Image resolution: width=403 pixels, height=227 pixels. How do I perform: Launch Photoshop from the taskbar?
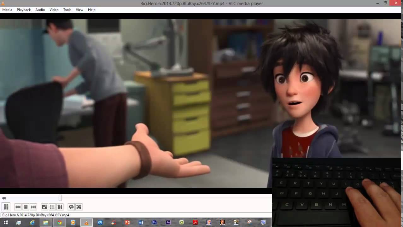tap(154, 223)
